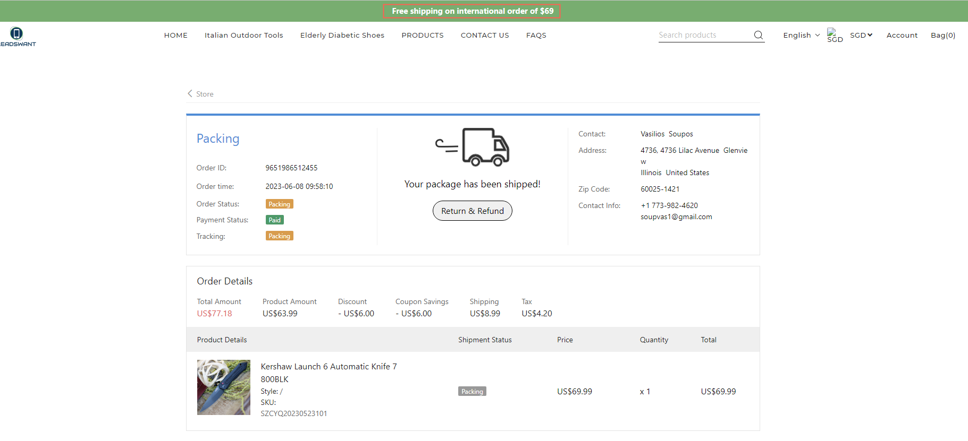Click the back chevron beside Store

coord(190,93)
